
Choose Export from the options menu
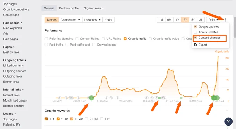point(203,45)
